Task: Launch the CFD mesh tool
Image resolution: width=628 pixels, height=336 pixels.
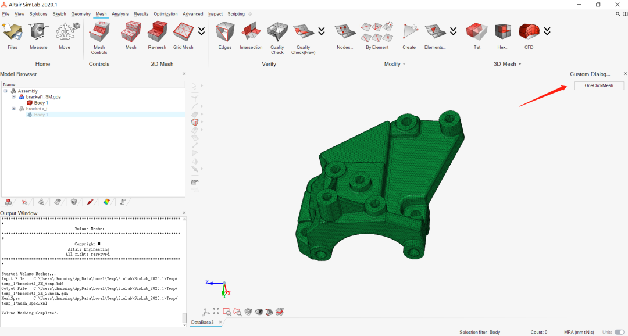Action: (529, 36)
